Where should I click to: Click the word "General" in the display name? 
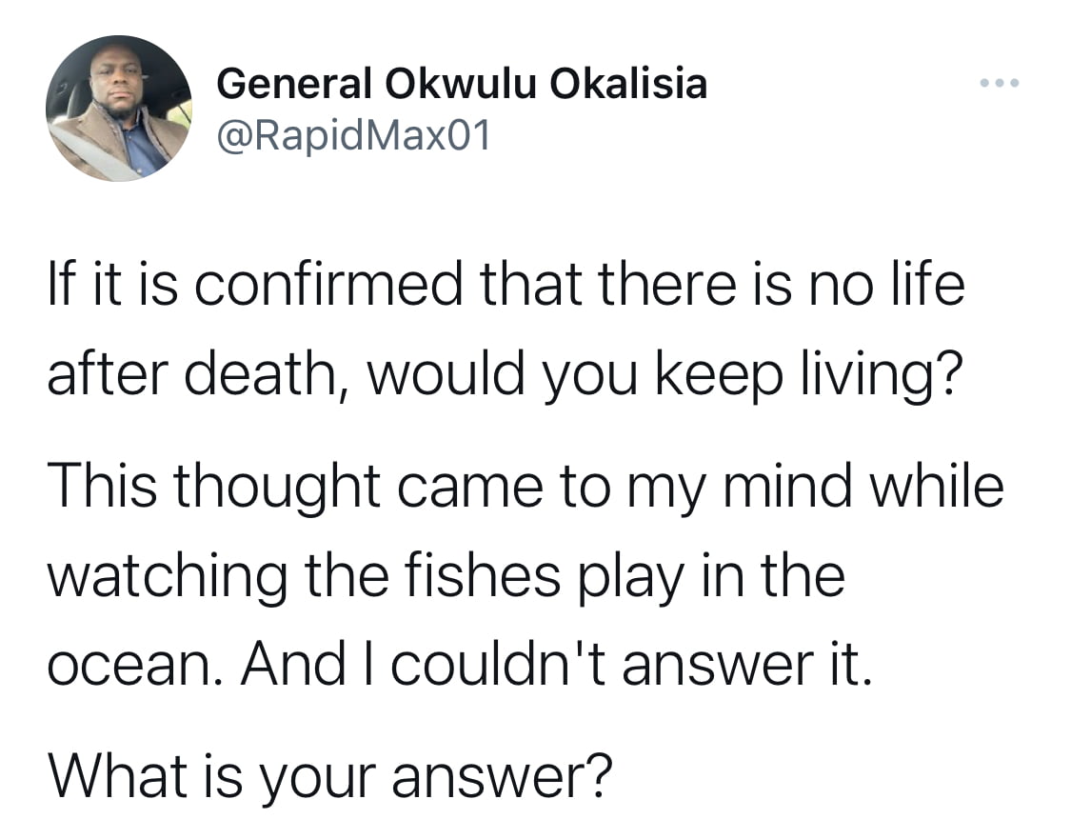[x=294, y=84]
